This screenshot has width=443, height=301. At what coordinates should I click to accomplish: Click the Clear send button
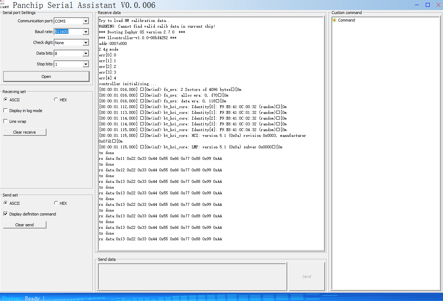[24, 225]
